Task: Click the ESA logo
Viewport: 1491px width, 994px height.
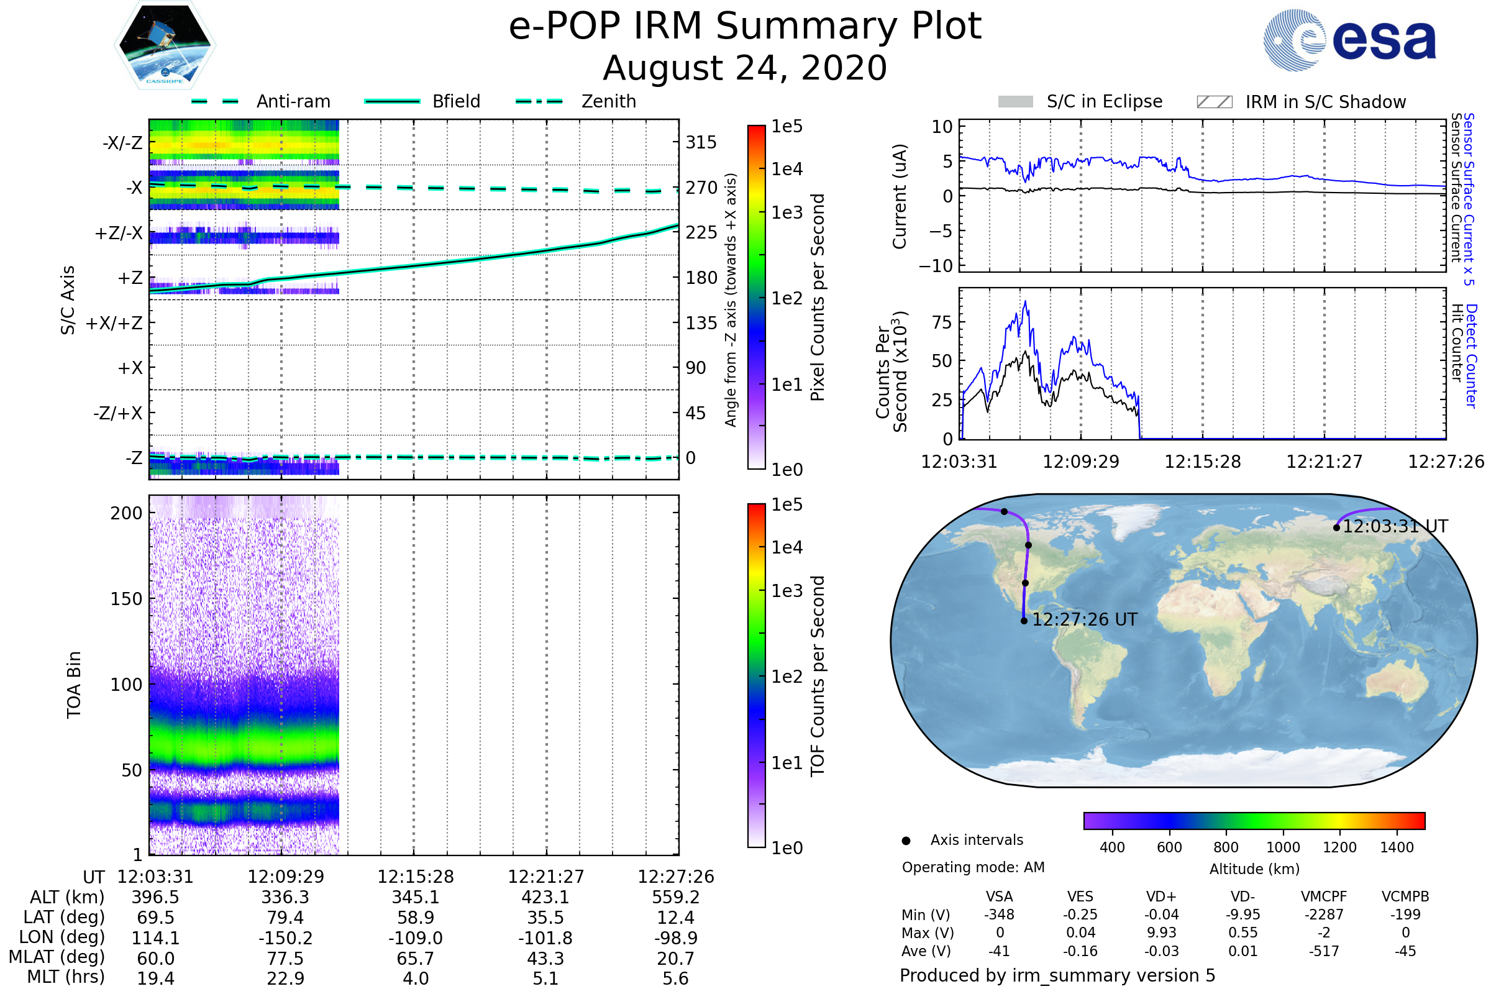Action: tap(1349, 40)
